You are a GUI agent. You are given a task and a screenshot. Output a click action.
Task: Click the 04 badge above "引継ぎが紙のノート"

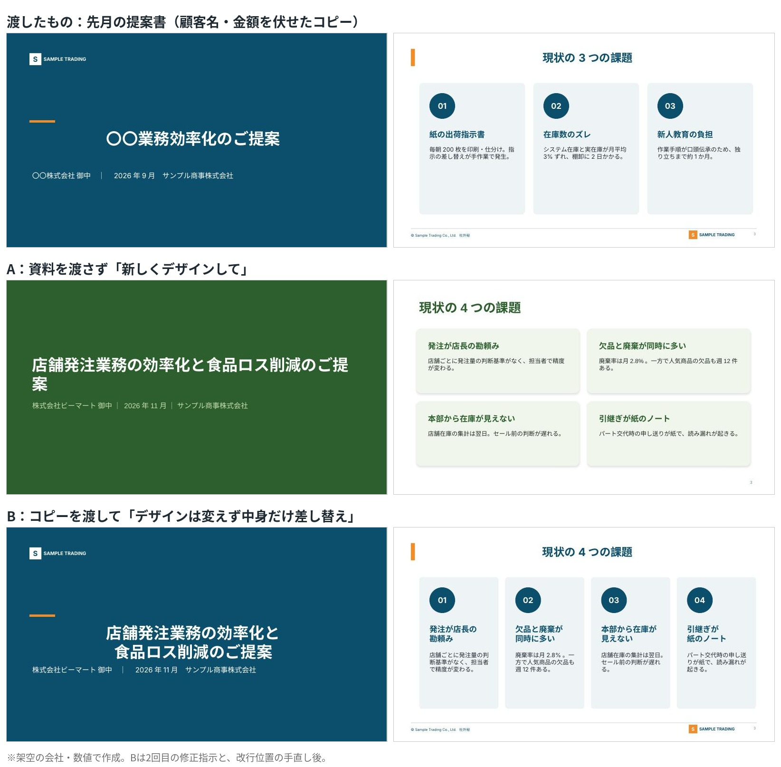(700, 600)
